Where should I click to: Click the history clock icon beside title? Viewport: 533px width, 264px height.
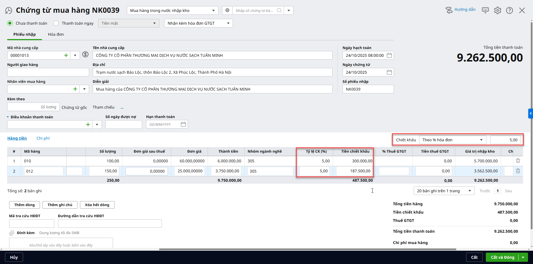click(x=9, y=11)
